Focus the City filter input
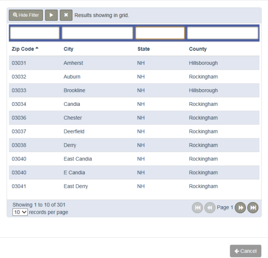 (x=97, y=33)
